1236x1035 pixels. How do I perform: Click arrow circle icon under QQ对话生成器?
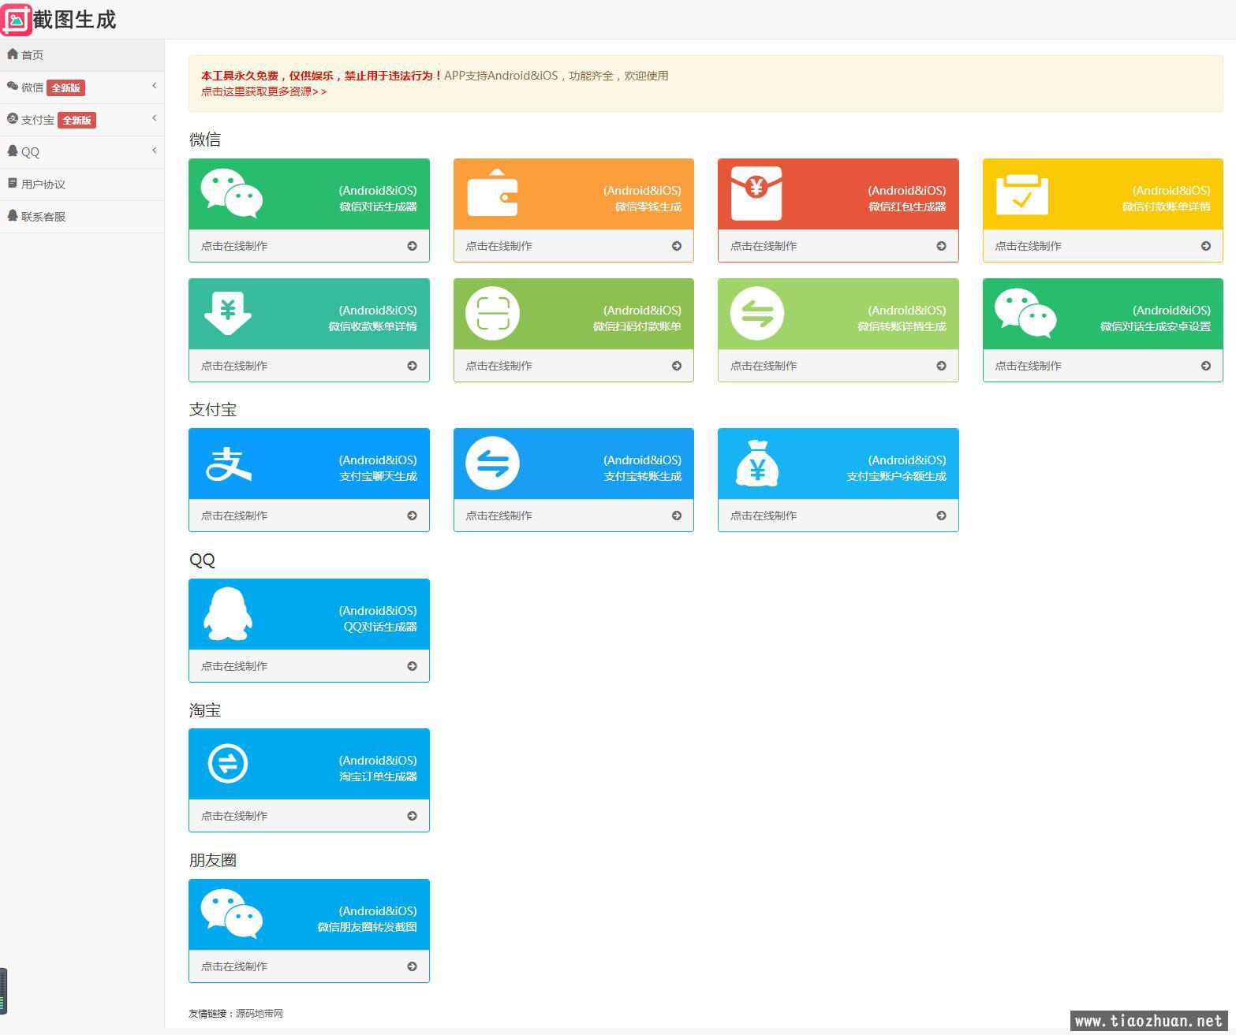coord(412,666)
